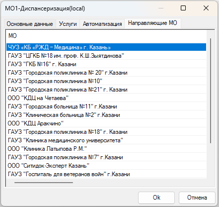Maximize the МО1-Диспансеризация window
The width and height of the screenshot is (219, 207).
(183, 8)
